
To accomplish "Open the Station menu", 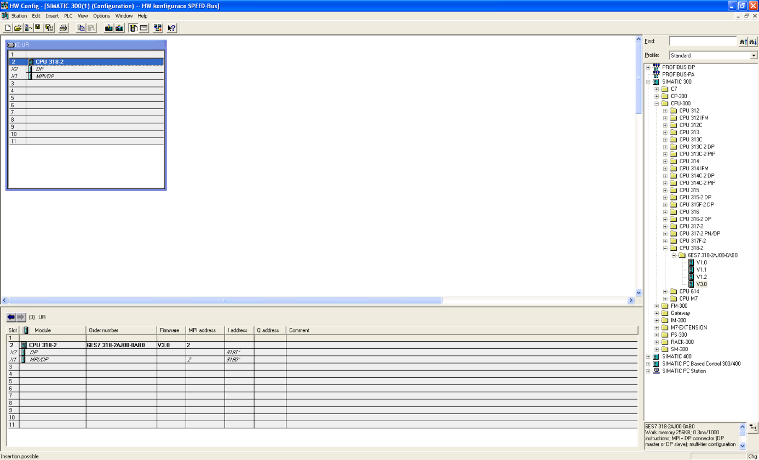I will (19, 16).
